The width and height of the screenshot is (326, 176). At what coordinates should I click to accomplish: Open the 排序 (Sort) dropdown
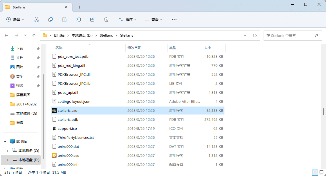click(x=127, y=19)
